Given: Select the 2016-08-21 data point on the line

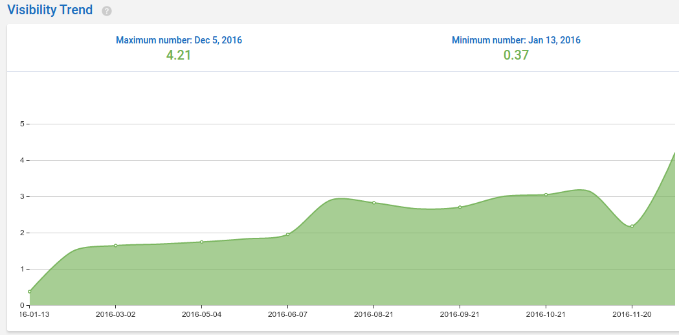Looking at the screenshot, I should point(373,203).
